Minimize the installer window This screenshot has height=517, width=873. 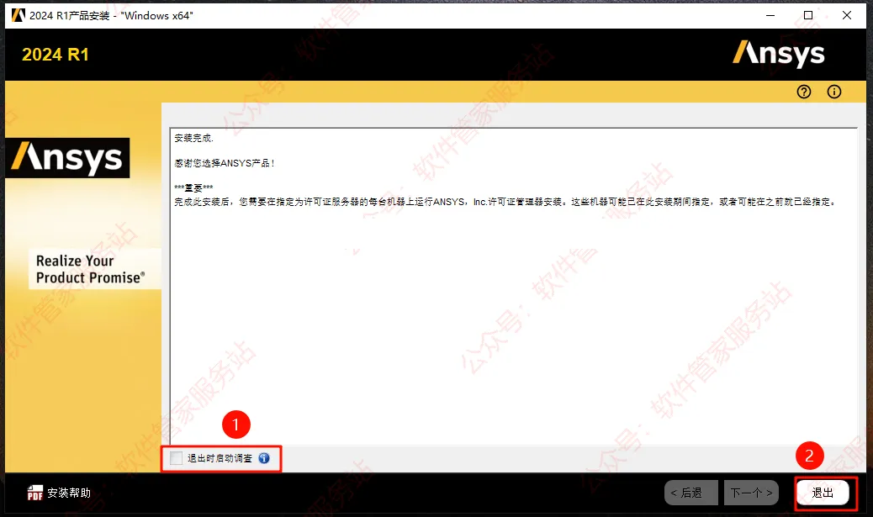click(x=770, y=16)
